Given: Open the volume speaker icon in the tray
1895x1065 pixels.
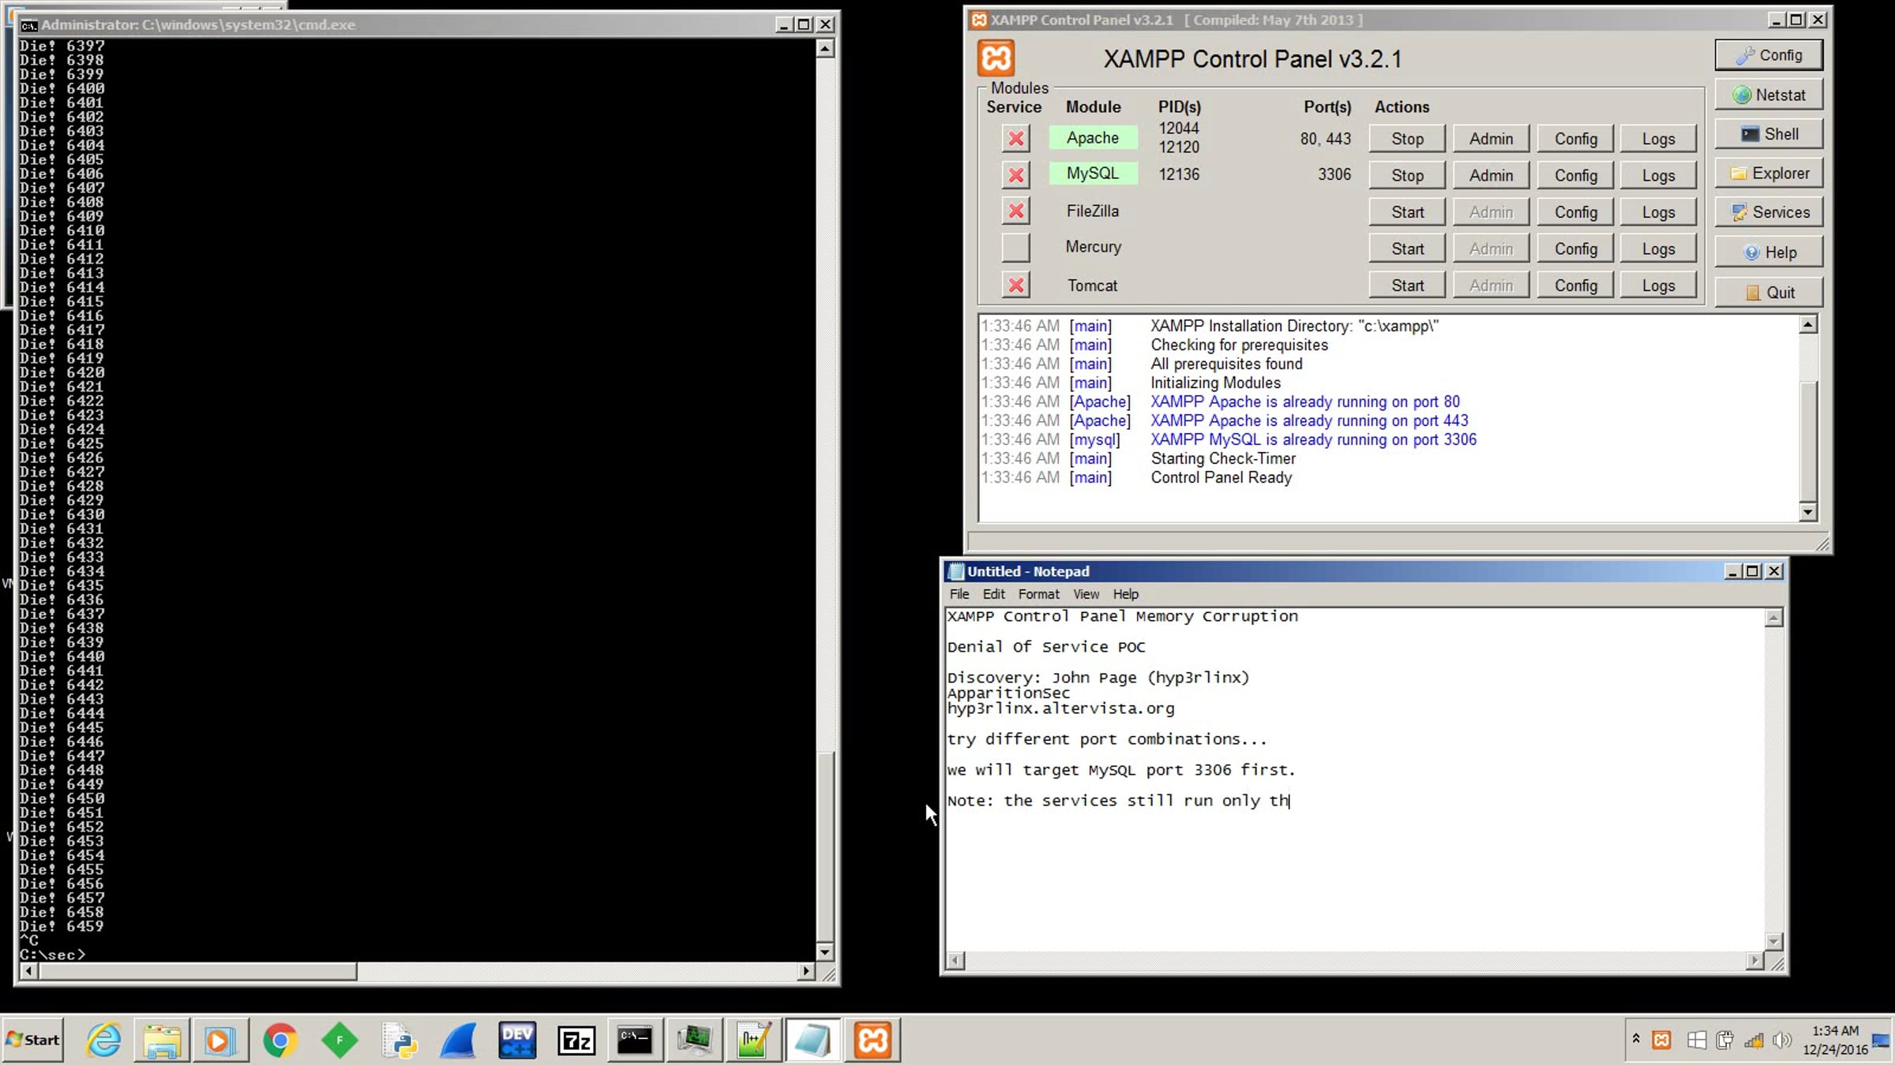Looking at the screenshot, I should pyautogui.click(x=1781, y=1040).
